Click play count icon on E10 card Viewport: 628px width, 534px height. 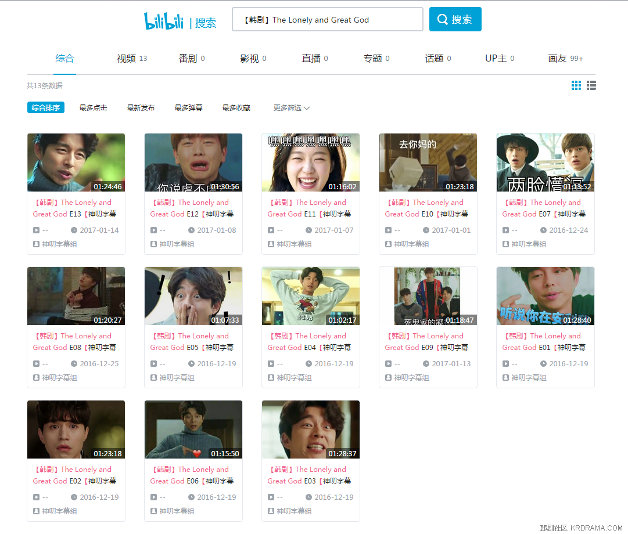tap(388, 230)
